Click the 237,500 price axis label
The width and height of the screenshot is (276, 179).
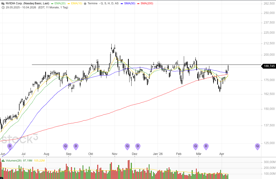click(x=269, y=23)
